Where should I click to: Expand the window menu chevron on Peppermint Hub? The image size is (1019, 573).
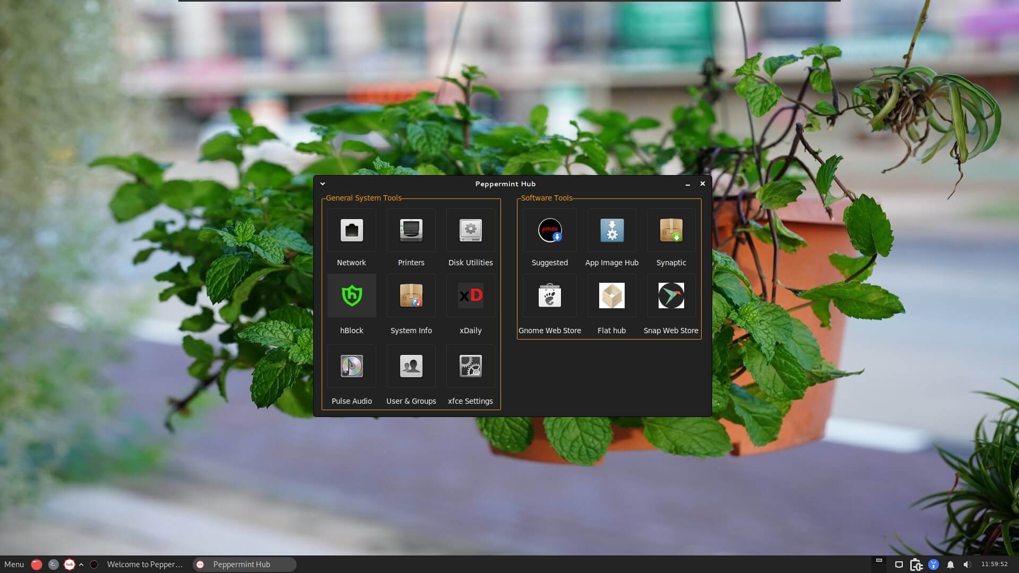323,183
